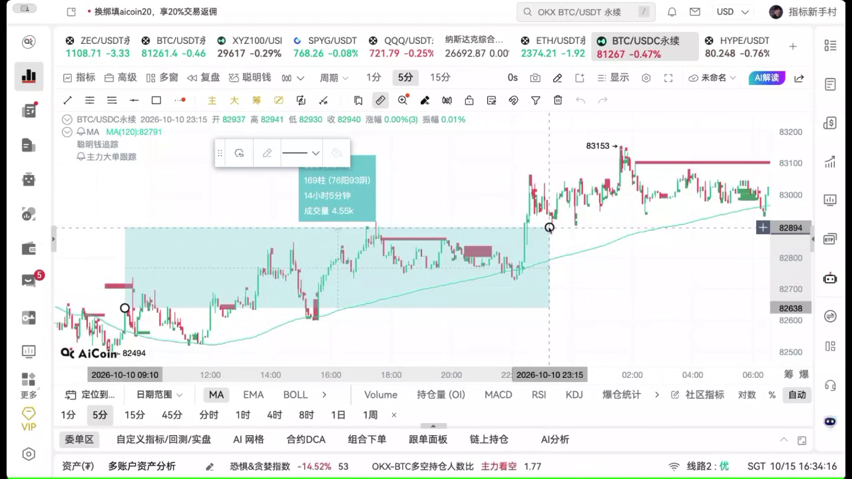Open notifications bell in top bar
This screenshot has width=852, height=479.
[x=672, y=12]
